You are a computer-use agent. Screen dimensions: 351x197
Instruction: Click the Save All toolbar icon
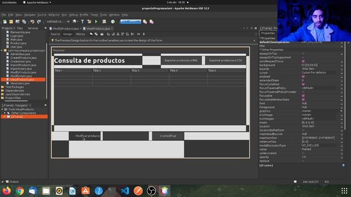click(x=24, y=22)
